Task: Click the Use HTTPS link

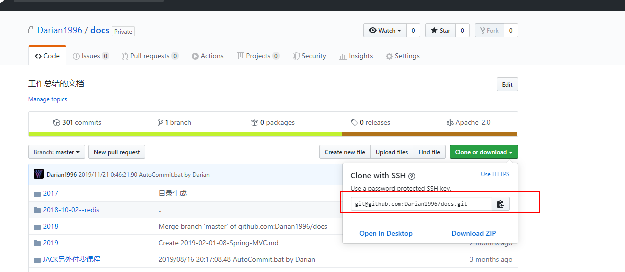Action: tap(495, 174)
